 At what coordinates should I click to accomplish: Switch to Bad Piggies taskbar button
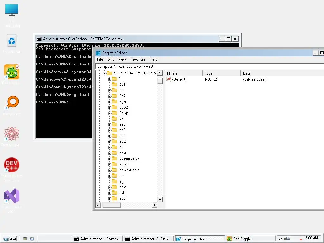pos(250,239)
